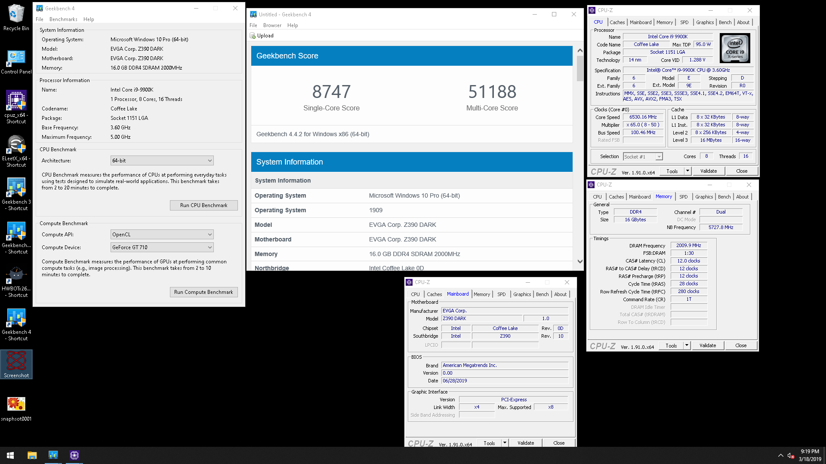The image size is (826, 464).
Task: Click the volume speaker tray icon
Action: click(x=791, y=455)
